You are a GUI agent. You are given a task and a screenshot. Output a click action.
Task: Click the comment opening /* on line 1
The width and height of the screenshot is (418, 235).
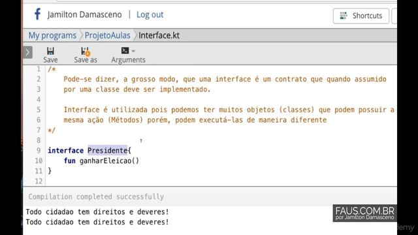click(x=52, y=69)
